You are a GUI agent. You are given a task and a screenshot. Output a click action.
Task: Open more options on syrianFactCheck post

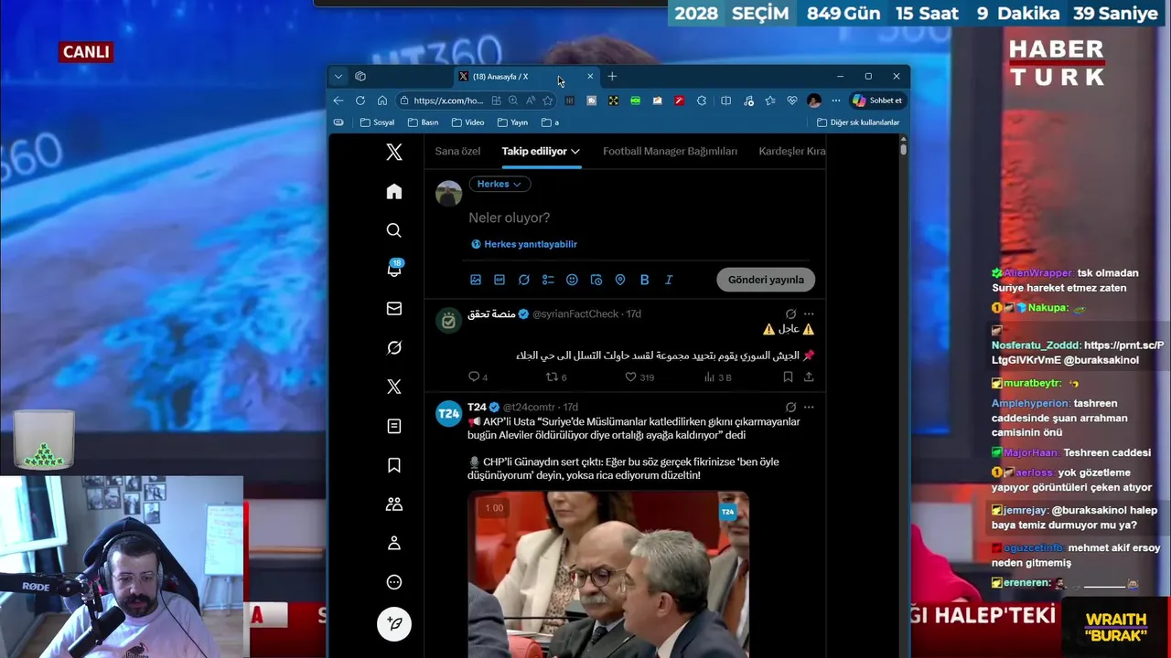tap(809, 313)
